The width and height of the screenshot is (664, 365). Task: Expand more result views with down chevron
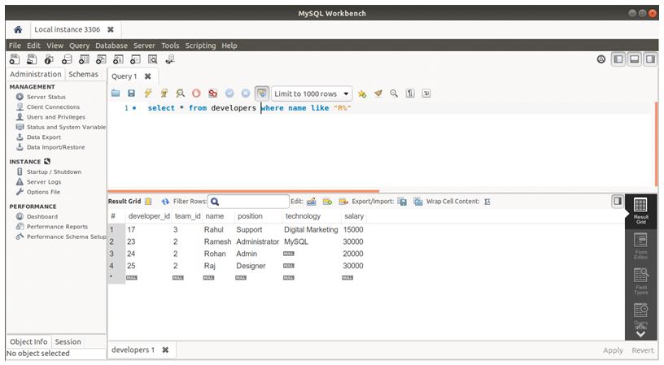click(640, 334)
